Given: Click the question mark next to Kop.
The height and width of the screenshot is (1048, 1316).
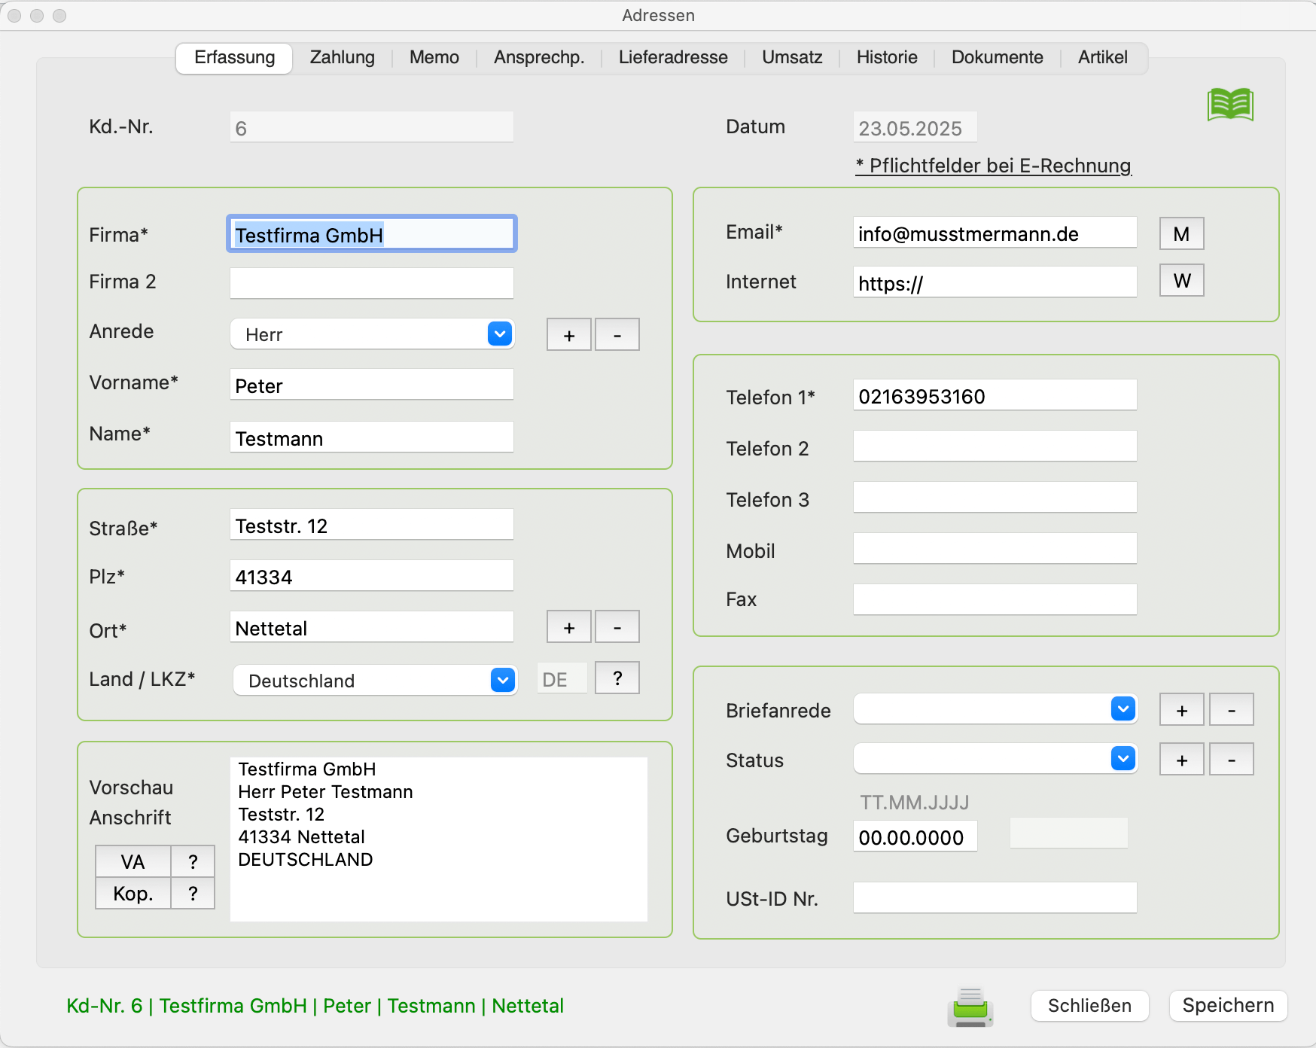Looking at the screenshot, I should 193,893.
